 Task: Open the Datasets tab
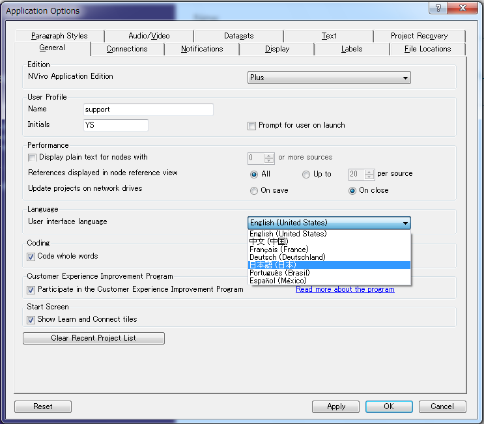238,36
